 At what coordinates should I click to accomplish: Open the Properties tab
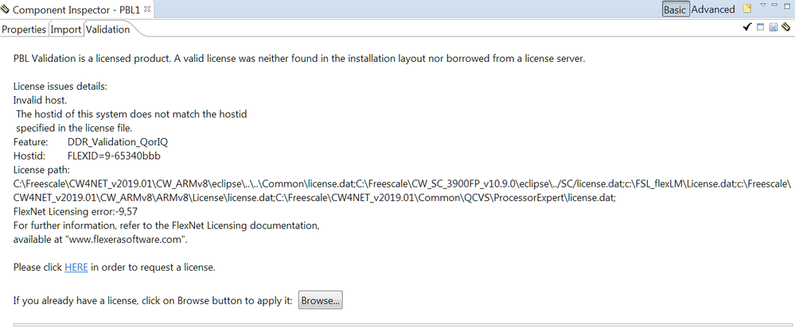coord(24,29)
